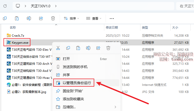The height and width of the screenshot is (111, 194).
Task: Click the Edge shortcut icon for 必看1
Action: point(9,85)
